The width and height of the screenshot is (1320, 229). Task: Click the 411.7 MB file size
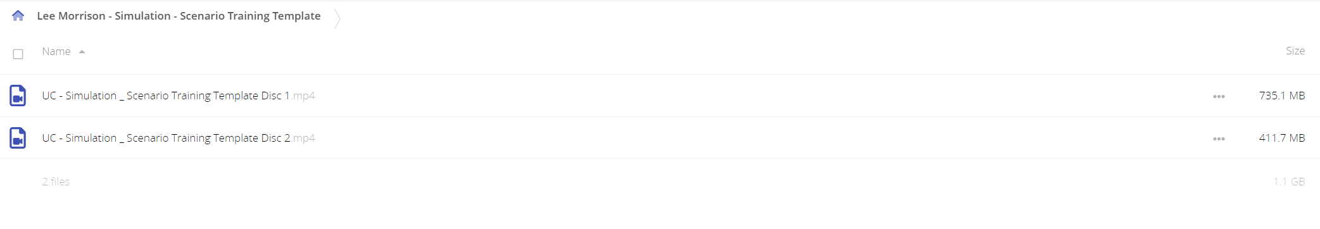click(x=1281, y=138)
